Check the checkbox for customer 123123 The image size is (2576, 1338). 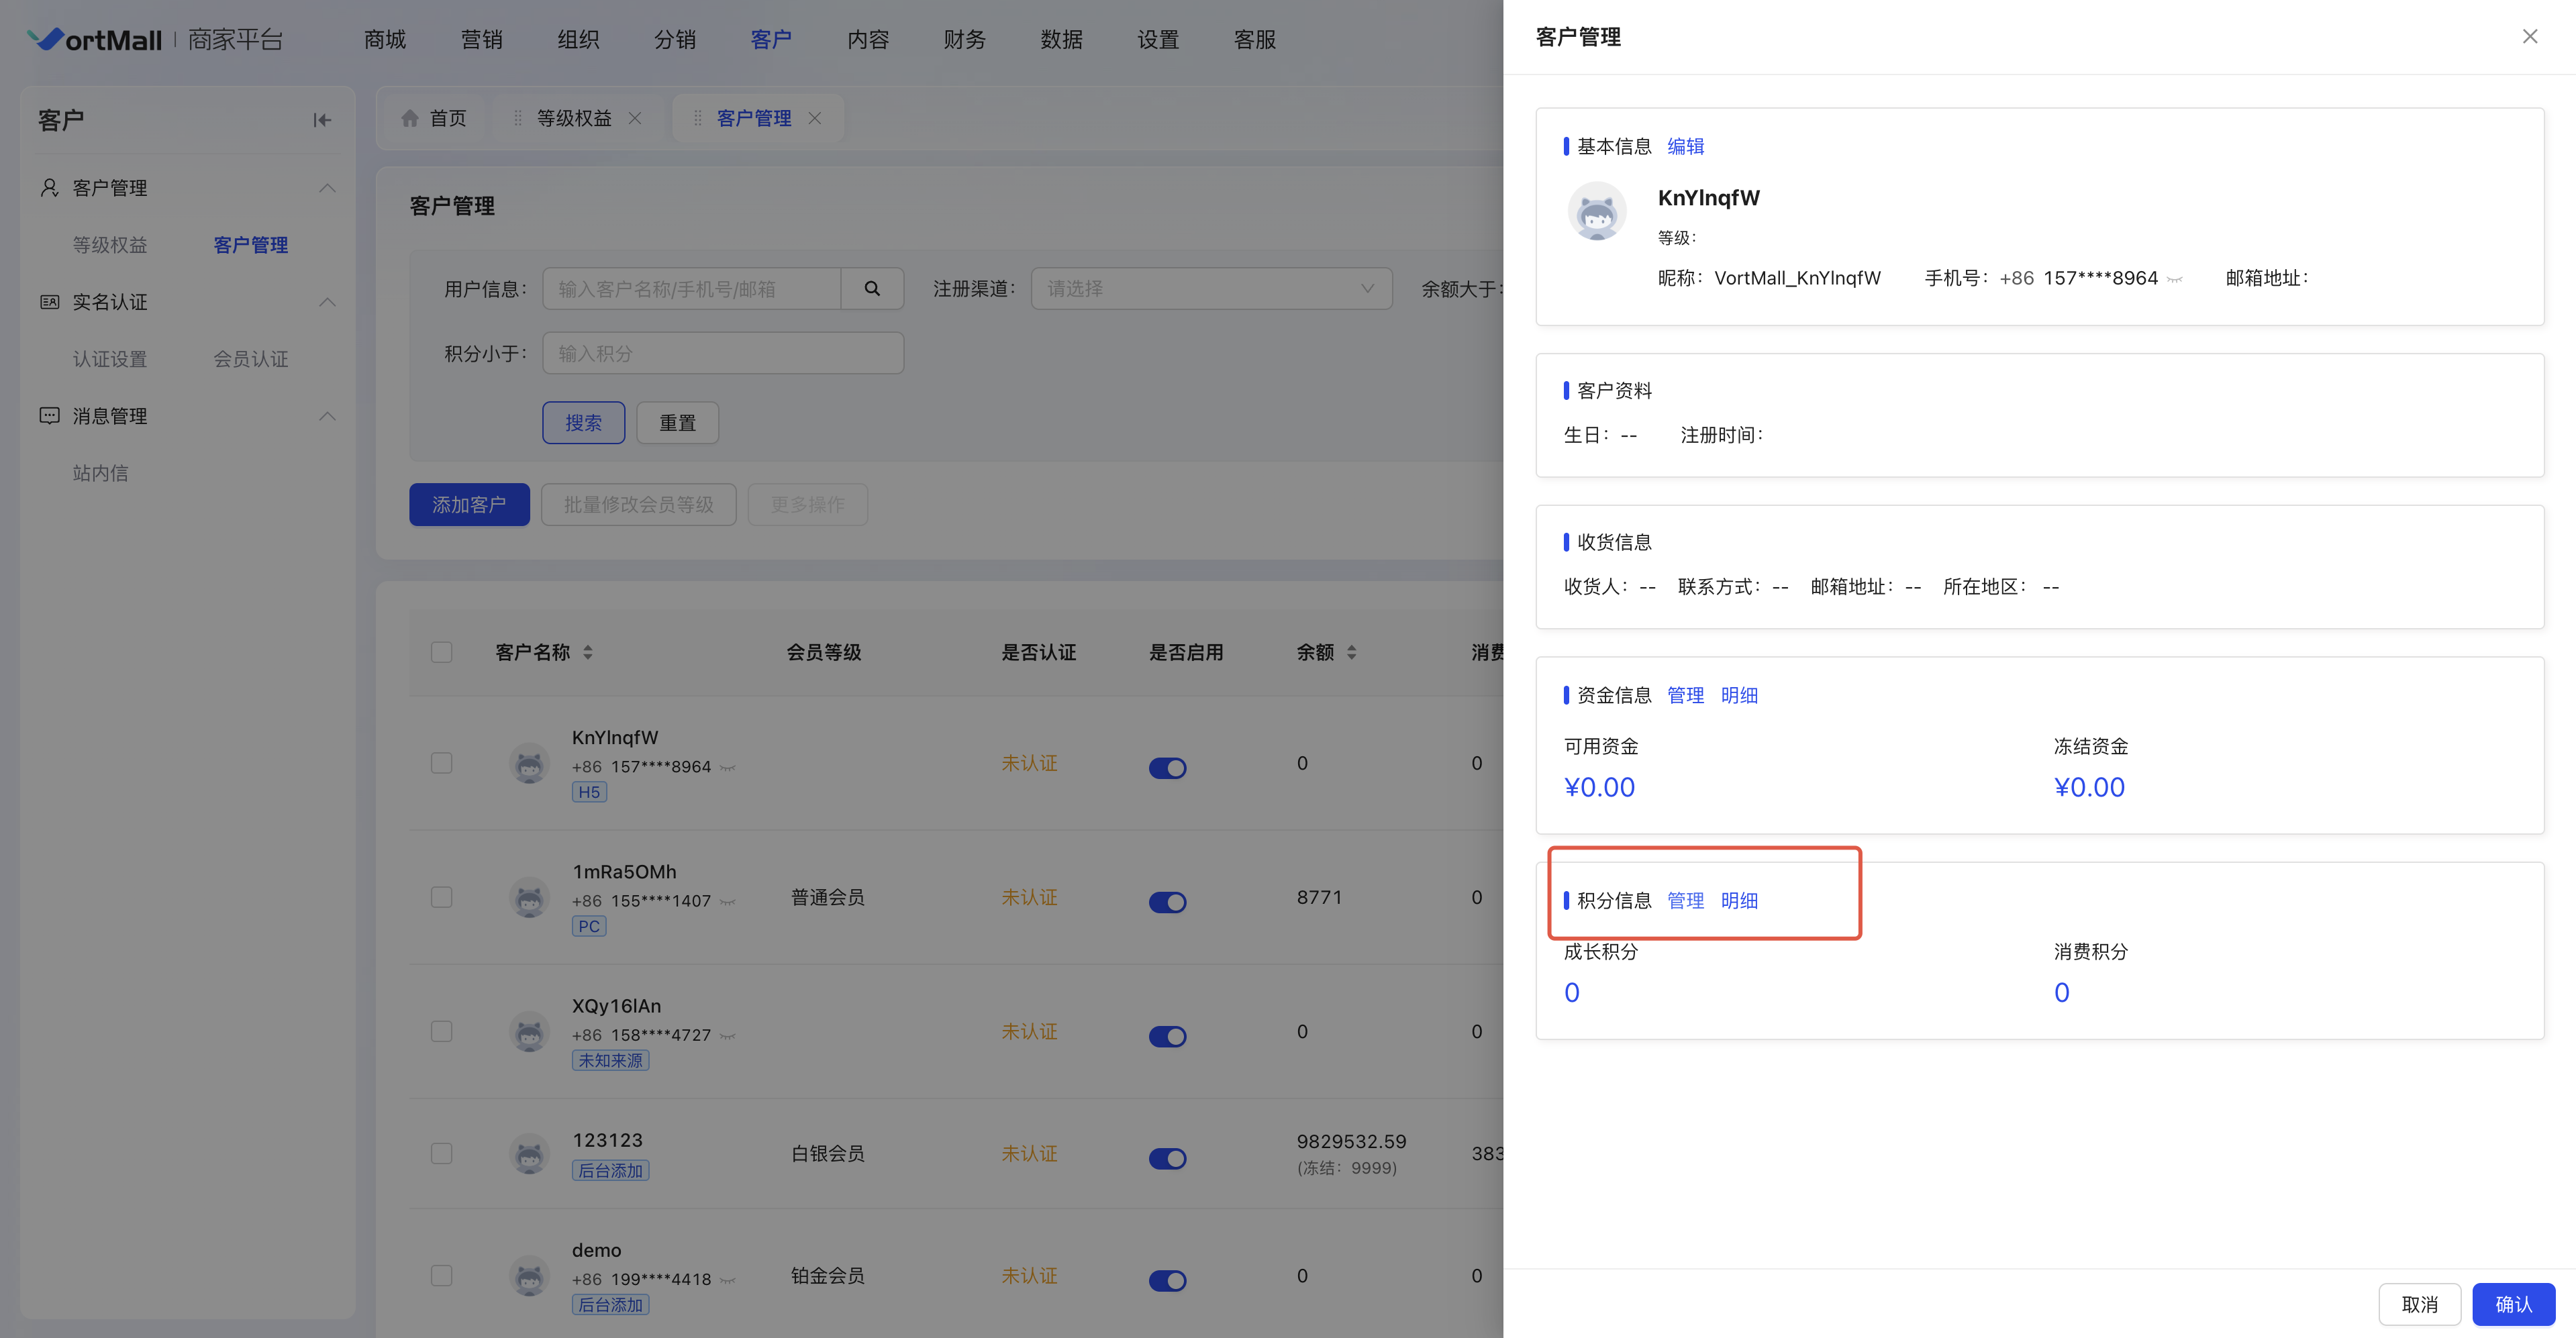click(441, 1153)
